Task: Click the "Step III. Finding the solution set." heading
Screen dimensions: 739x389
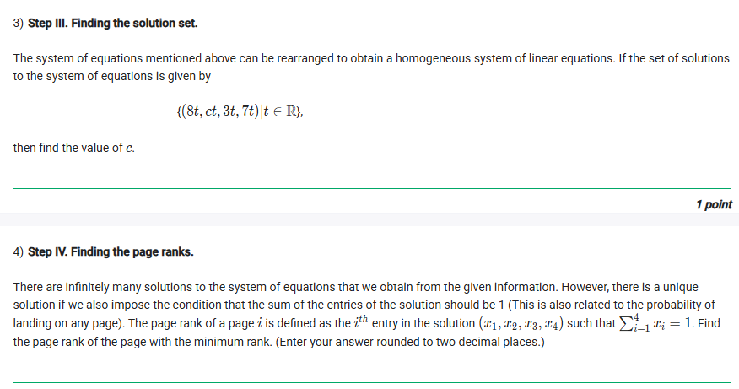Action: [x=113, y=23]
